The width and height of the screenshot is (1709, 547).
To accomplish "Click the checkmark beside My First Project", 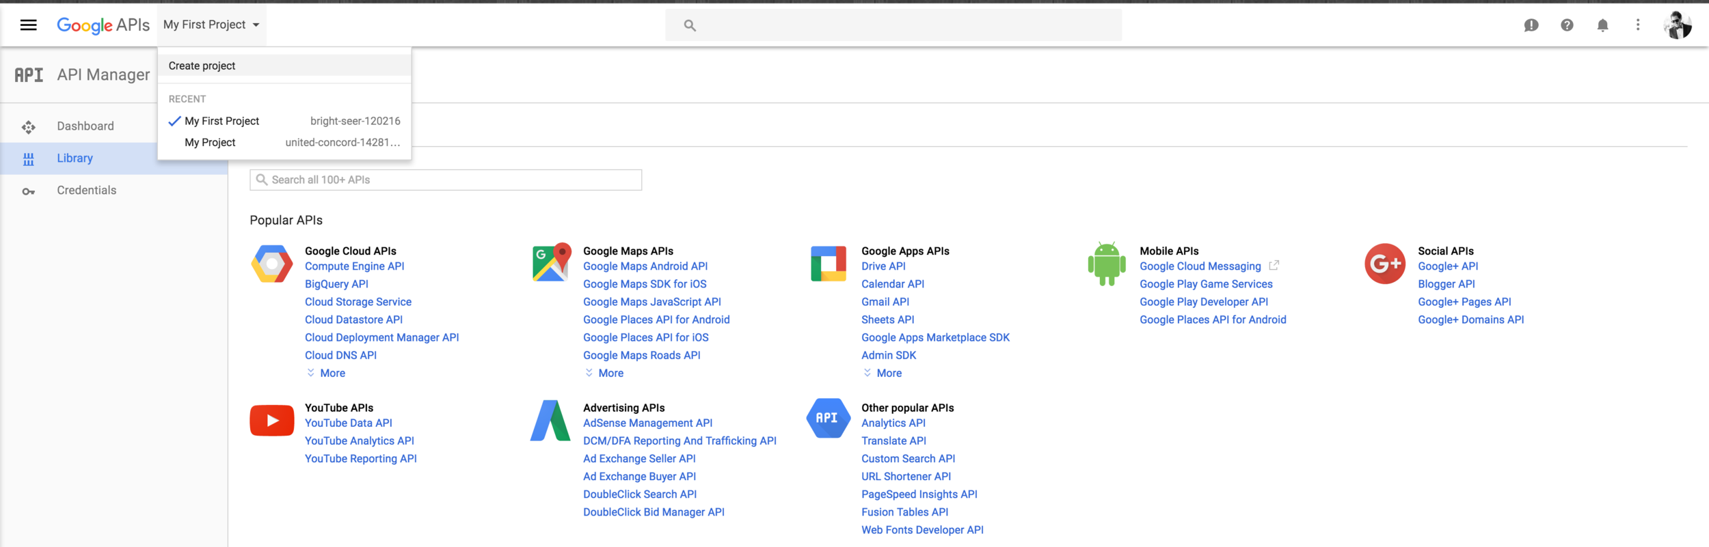I will tap(174, 121).
